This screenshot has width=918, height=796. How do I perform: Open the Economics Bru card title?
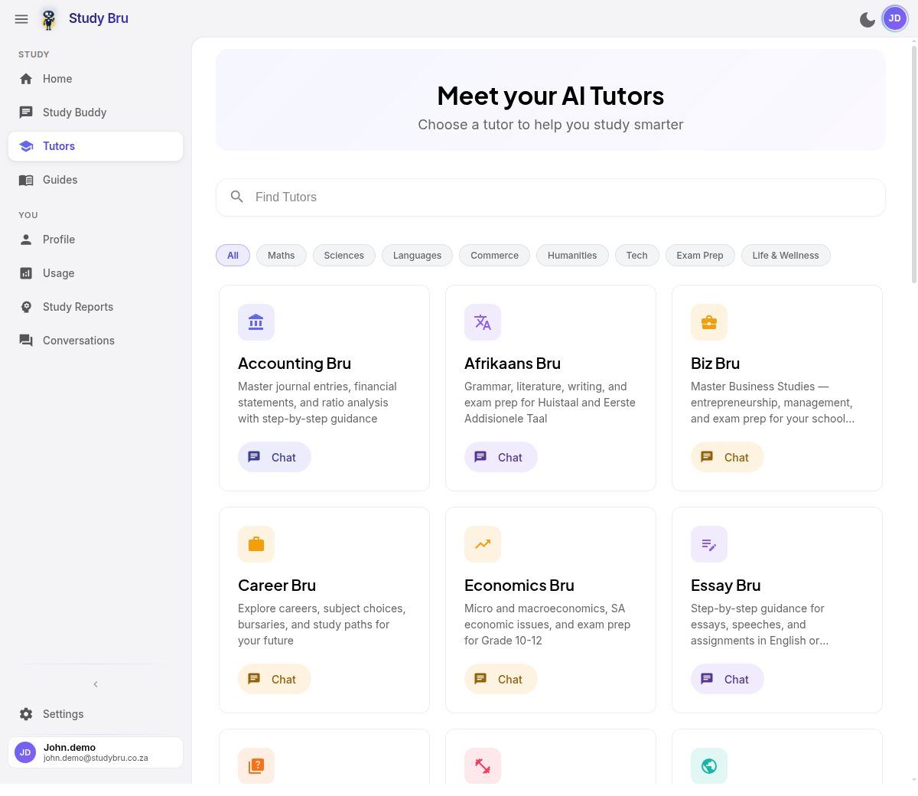(x=519, y=586)
